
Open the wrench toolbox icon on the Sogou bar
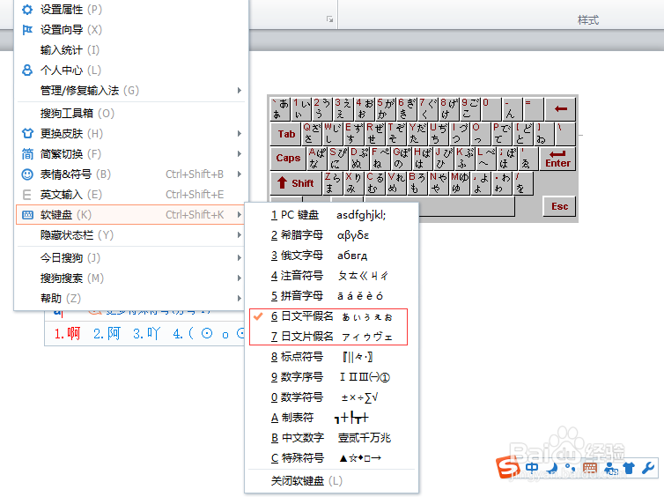click(648, 468)
